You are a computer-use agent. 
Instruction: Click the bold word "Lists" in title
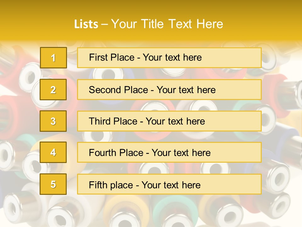[x=86, y=24]
